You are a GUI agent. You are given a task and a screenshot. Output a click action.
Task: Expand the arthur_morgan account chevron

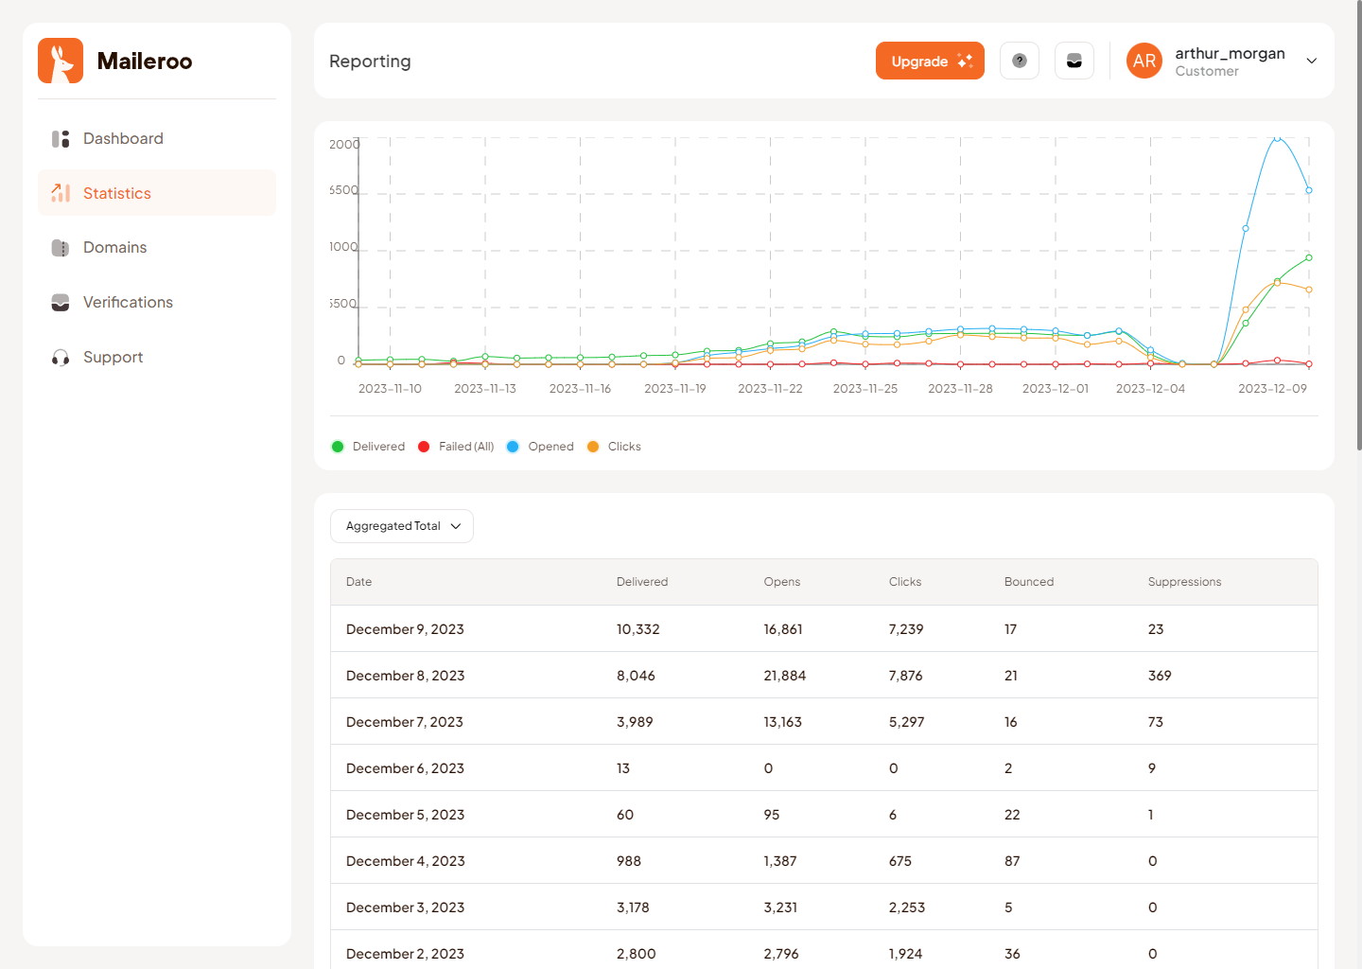1312,61
